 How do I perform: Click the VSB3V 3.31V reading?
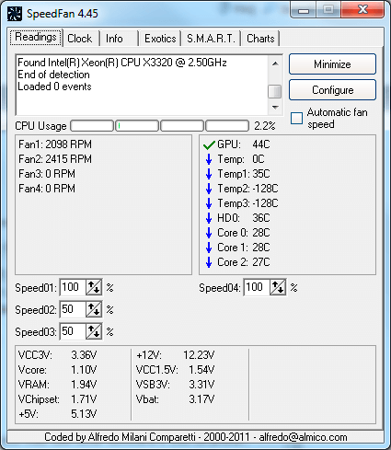tap(176, 385)
